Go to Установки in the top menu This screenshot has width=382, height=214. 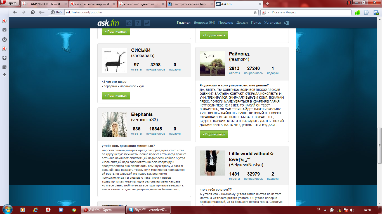pyautogui.click(x=272, y=23)
